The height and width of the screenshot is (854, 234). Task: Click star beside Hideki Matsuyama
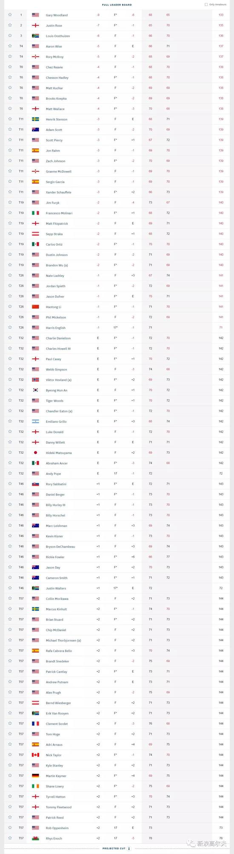coord(10,453)
